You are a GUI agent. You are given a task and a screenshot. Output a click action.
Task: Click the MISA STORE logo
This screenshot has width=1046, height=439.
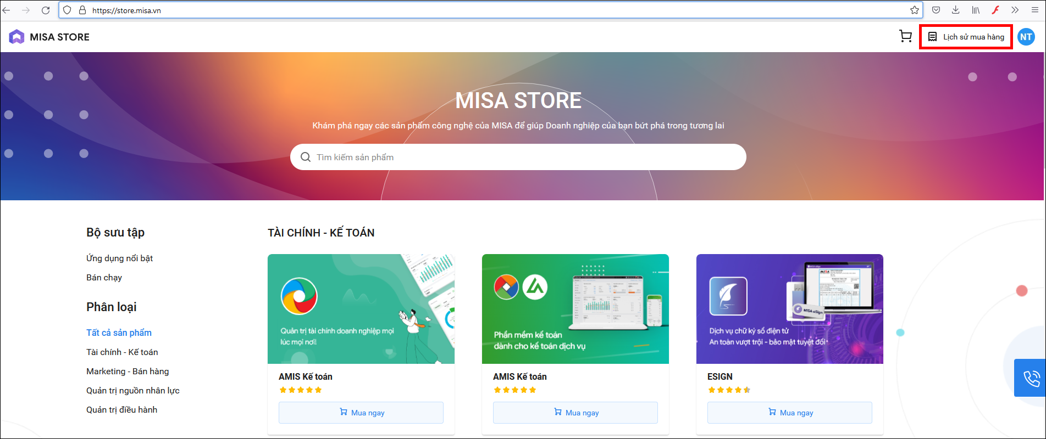tap(49, 37)
